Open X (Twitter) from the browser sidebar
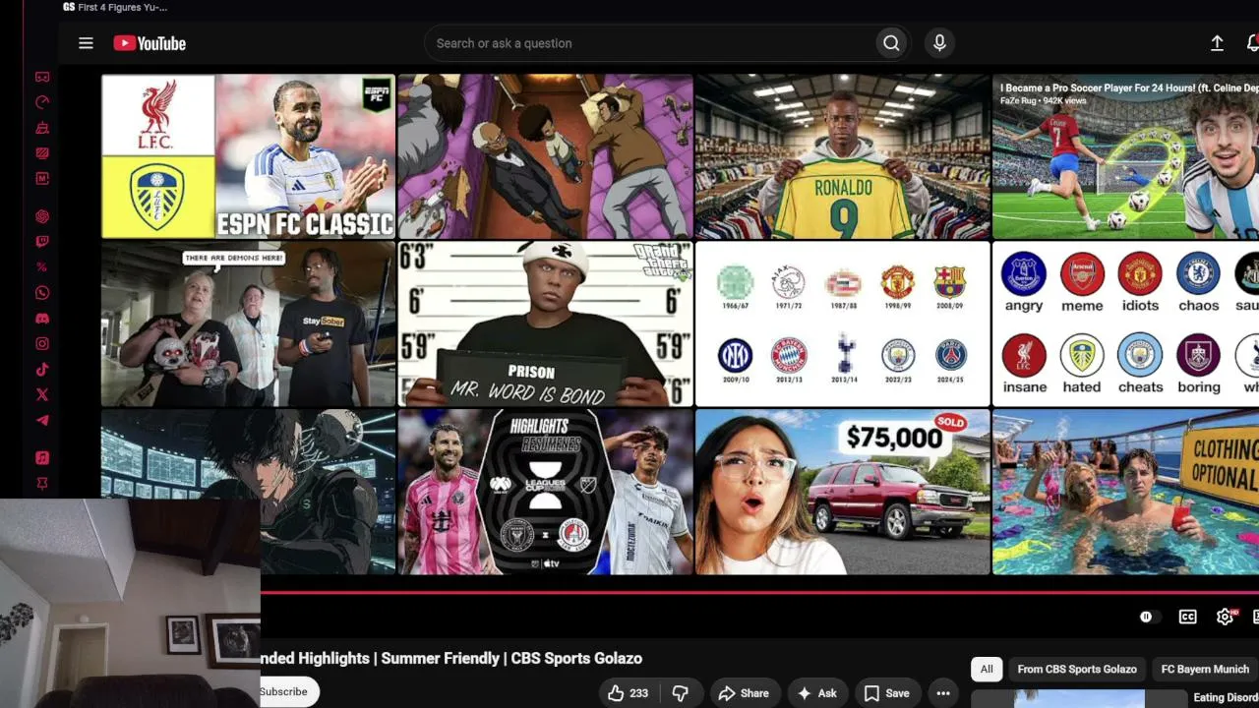This screenshot has width=1259, height=708. coord(42,395)
